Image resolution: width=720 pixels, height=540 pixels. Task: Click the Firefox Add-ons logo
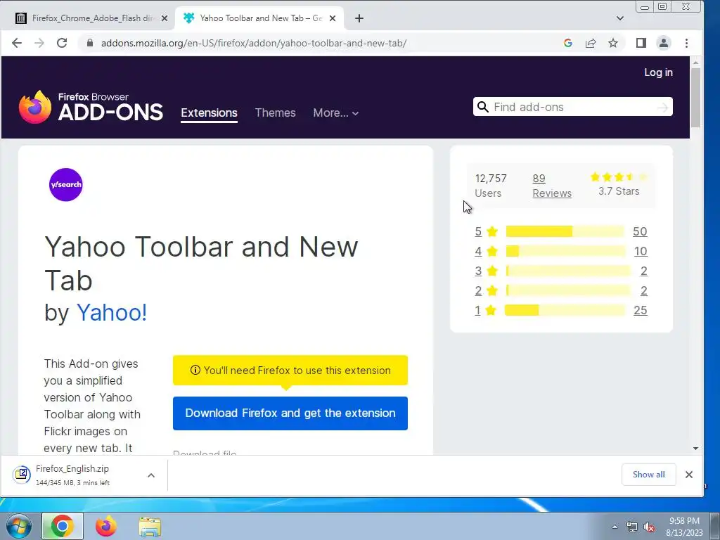(91, 107)
